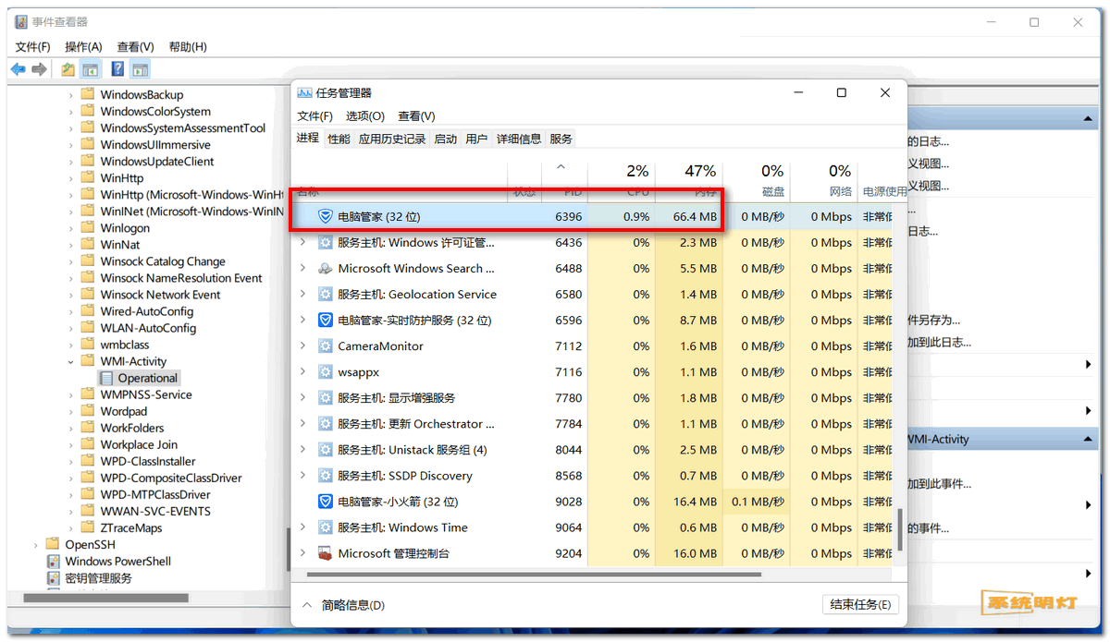Viewport: 1110px width, 642px height.
Task: Click the up-one-level folder icon in Event Viewer toolbar
Action: tap(68, 69)
